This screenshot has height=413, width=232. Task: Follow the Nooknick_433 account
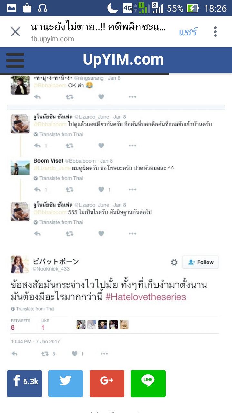(x=200, y=262)
